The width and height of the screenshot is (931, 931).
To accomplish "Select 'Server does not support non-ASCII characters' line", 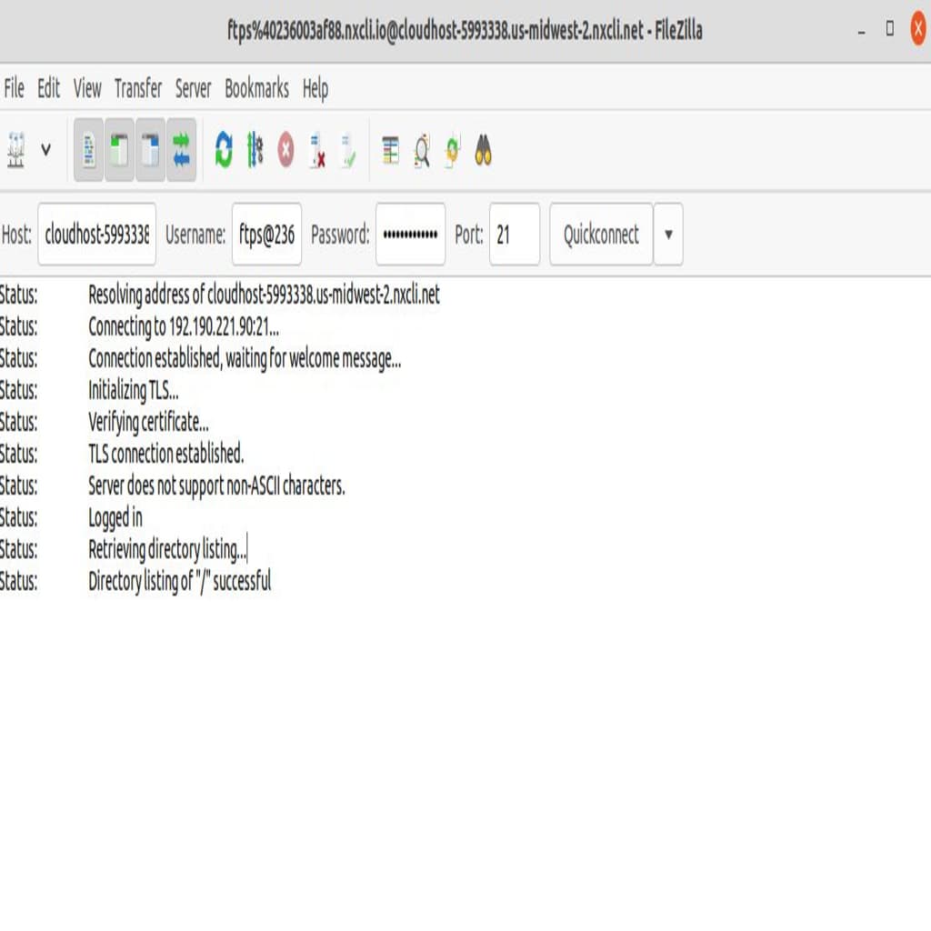I will (216, 486).
